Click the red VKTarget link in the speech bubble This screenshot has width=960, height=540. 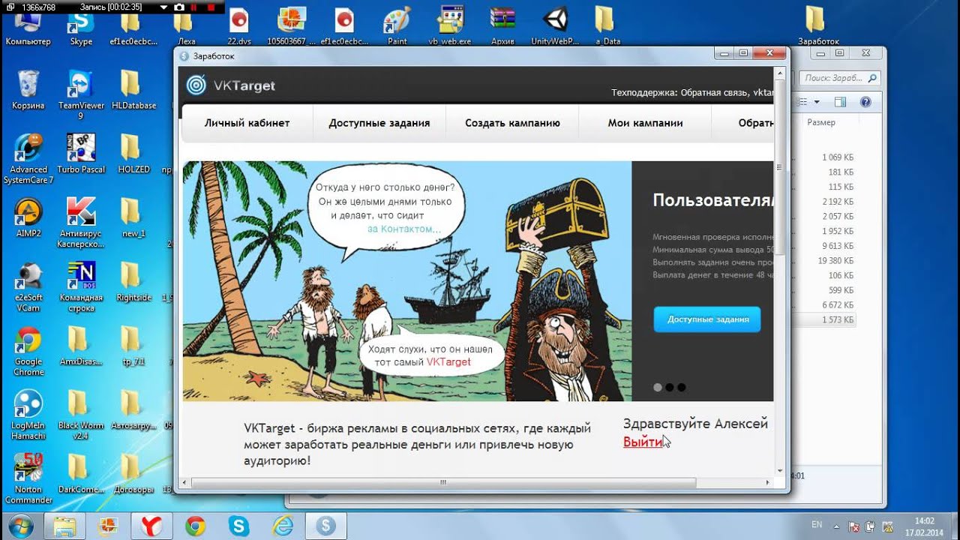pos(448,361)
